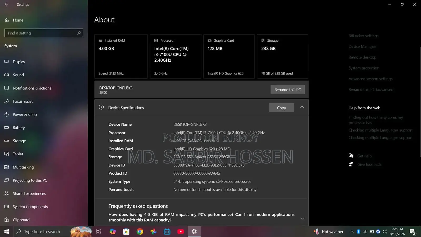Open the Hot weather widget
Screen dimensions: 421x237
point(328,231)
